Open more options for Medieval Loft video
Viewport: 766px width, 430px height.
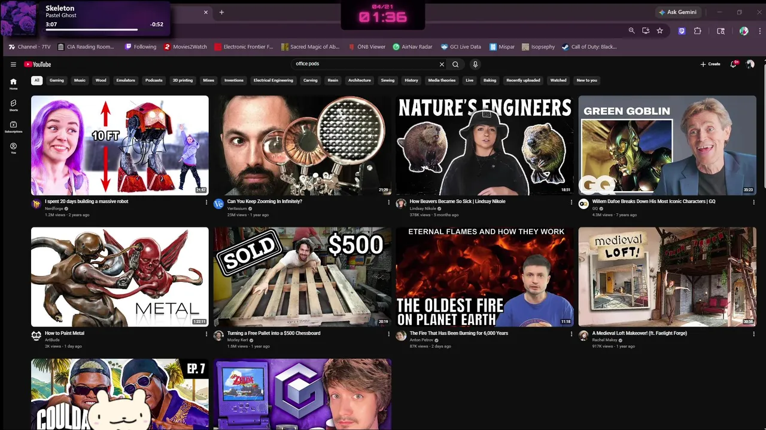pyautogui.click(x=753, y=334)
